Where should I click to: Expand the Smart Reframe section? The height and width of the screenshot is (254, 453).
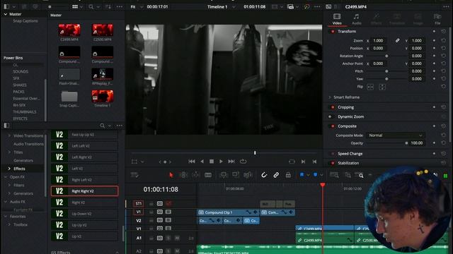(x=330, y=97)
